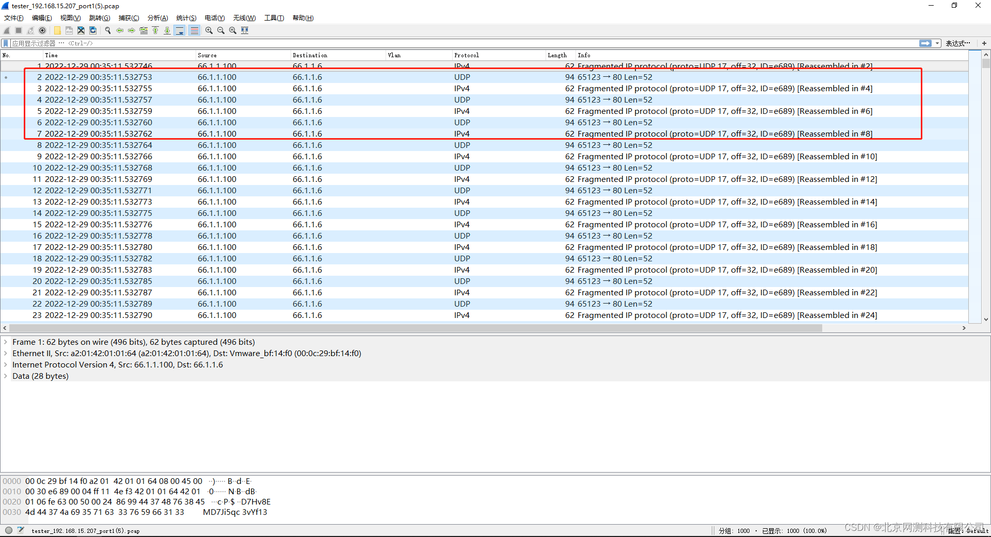Click the 表达式 expression button
The height and width of the screenshot is (537, 991).
(x=958, y=43)
